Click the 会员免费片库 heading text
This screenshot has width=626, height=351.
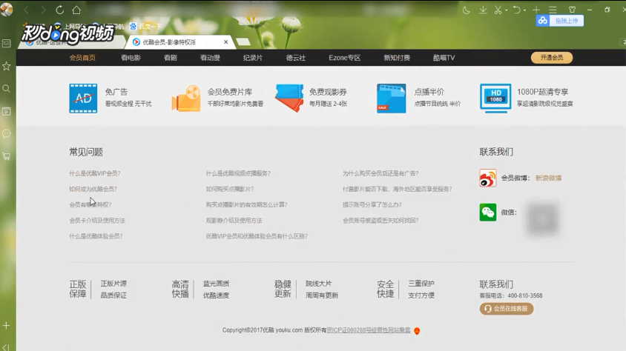230,92
